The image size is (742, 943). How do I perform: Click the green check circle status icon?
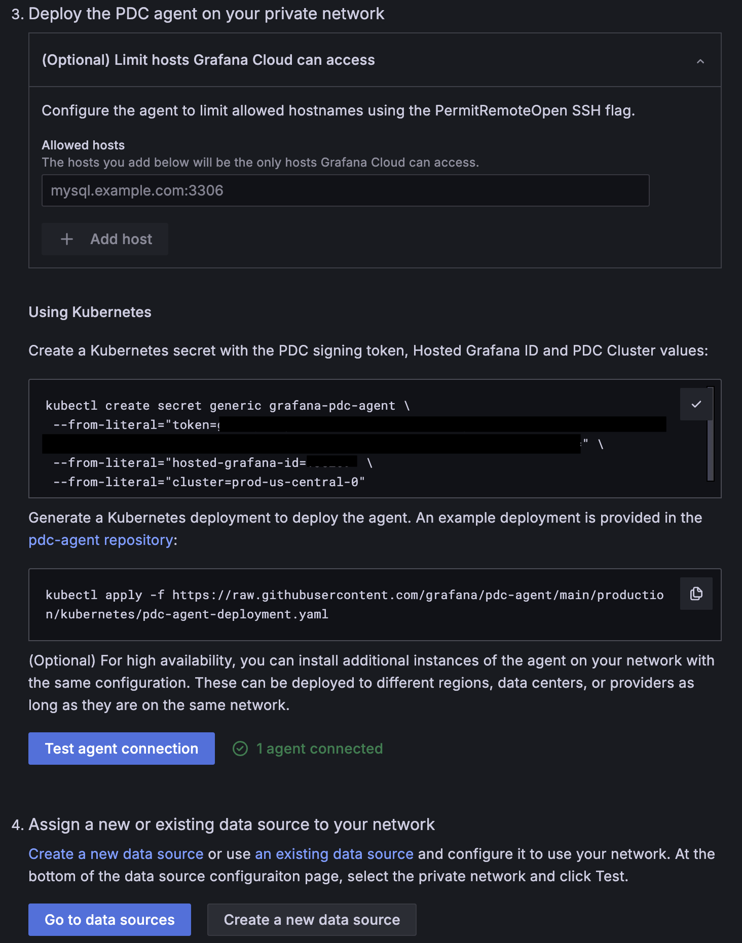[x=240, y=749]
